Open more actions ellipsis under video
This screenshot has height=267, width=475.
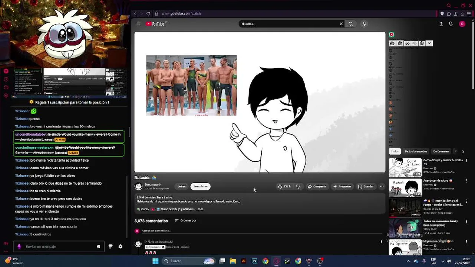(x=382, y=187)
